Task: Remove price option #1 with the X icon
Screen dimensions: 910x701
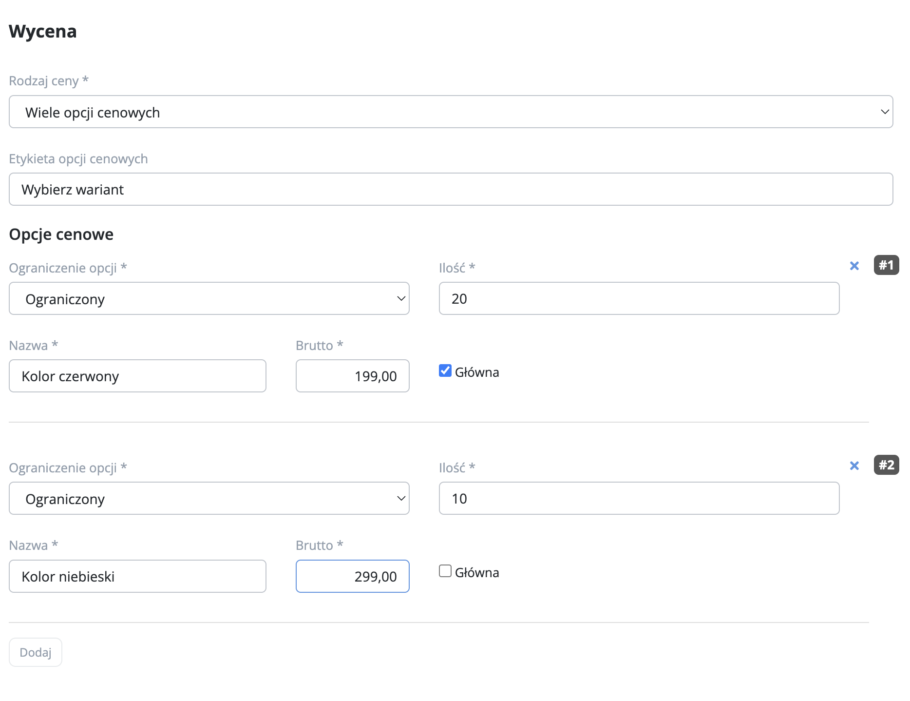Action: pyautogui.click(x=854, y=266)
